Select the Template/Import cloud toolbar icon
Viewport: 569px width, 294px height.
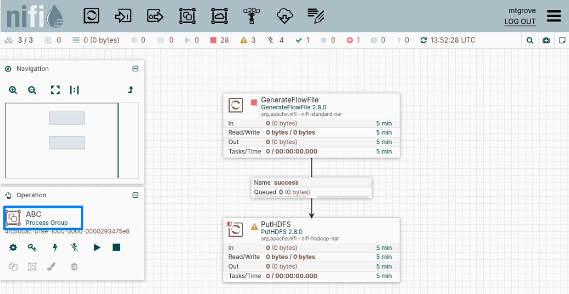coord(284,16)
